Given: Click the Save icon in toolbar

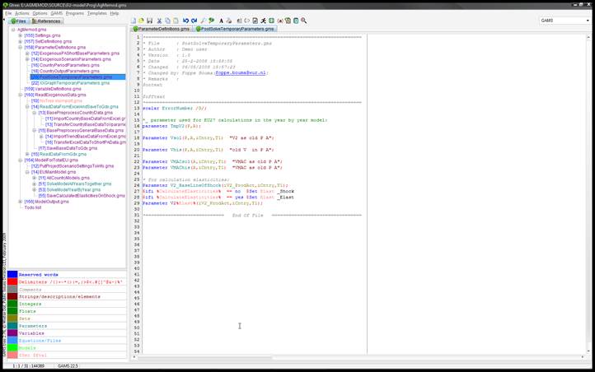Looking at the screenshot, I should tap(150, 21).
